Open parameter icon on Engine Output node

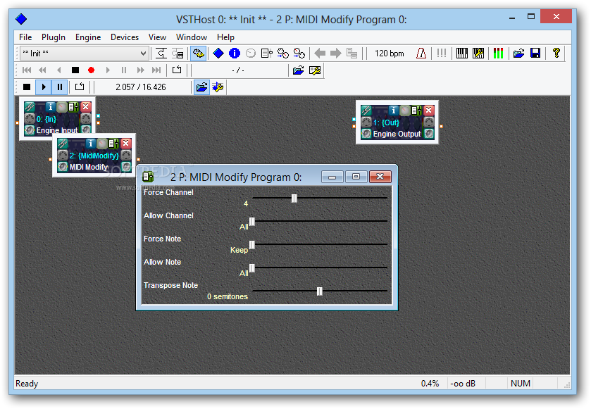[416, 111]
